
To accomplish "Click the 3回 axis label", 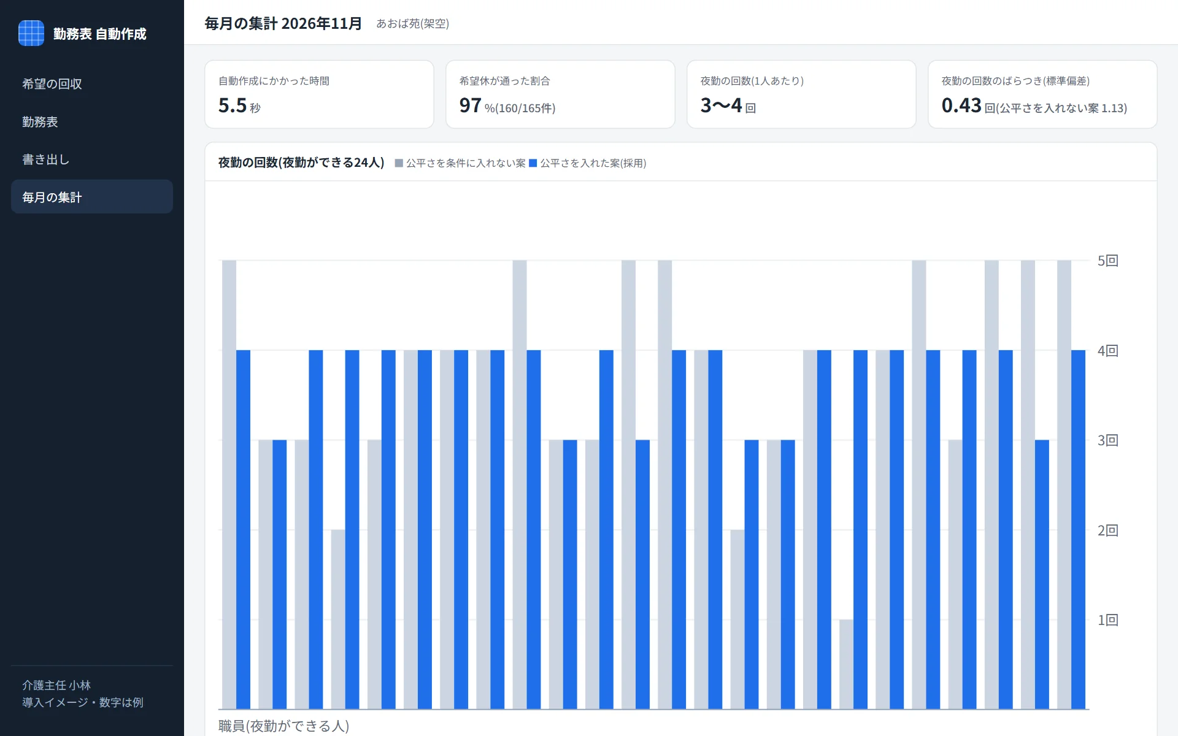I will [1107, 440].
